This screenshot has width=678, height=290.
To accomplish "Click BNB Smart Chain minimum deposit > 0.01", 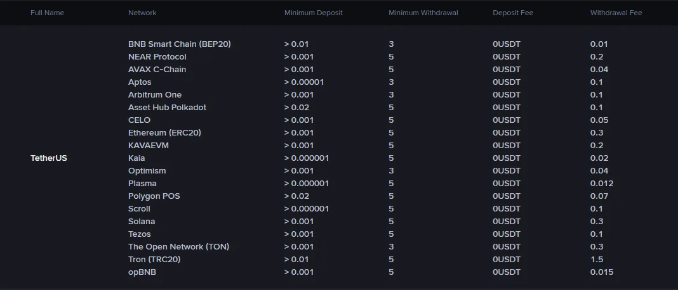I will point(296,44).
